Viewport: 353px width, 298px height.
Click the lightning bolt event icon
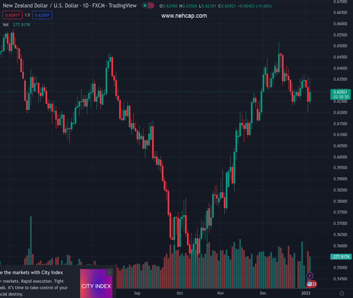tap(310, 276)
